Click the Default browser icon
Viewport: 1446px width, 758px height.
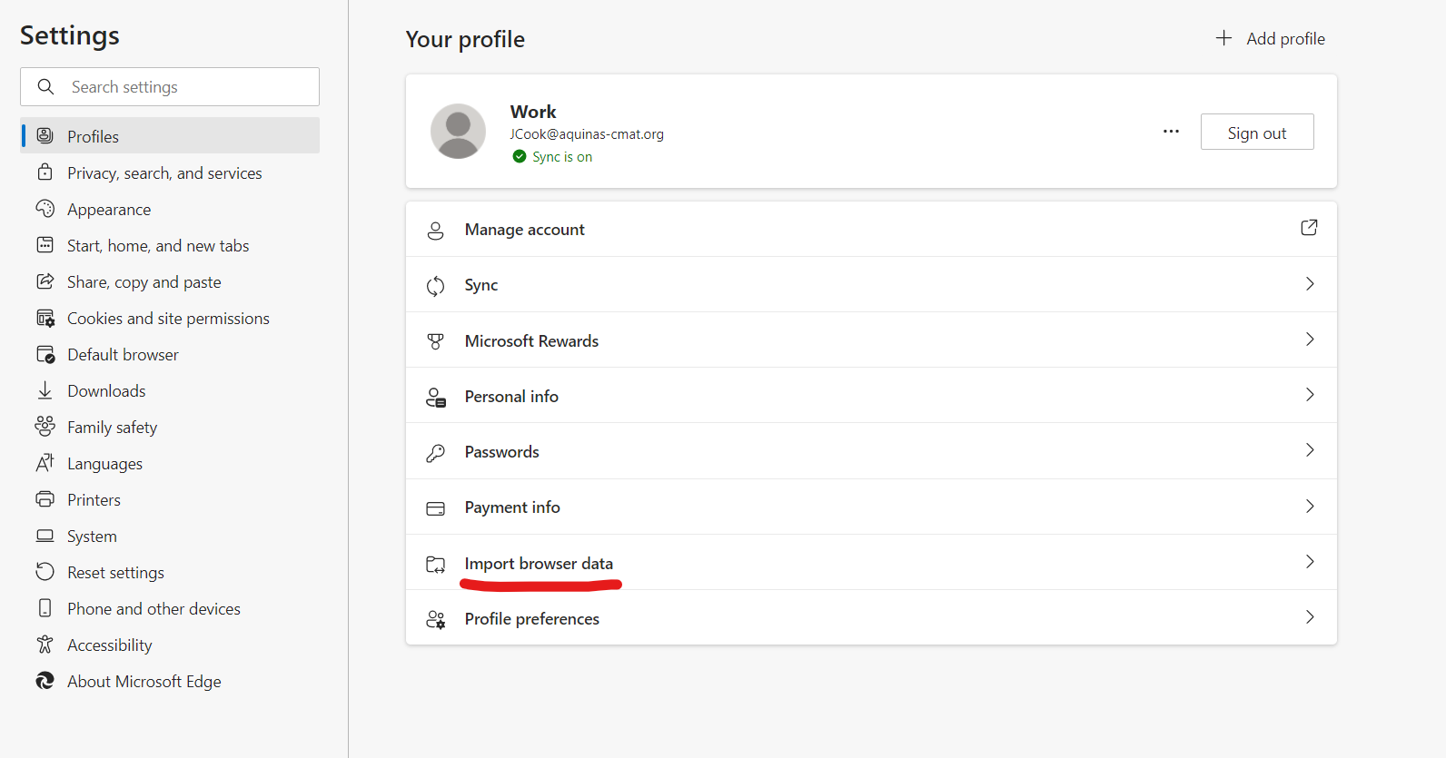click(x=45, y=354)
